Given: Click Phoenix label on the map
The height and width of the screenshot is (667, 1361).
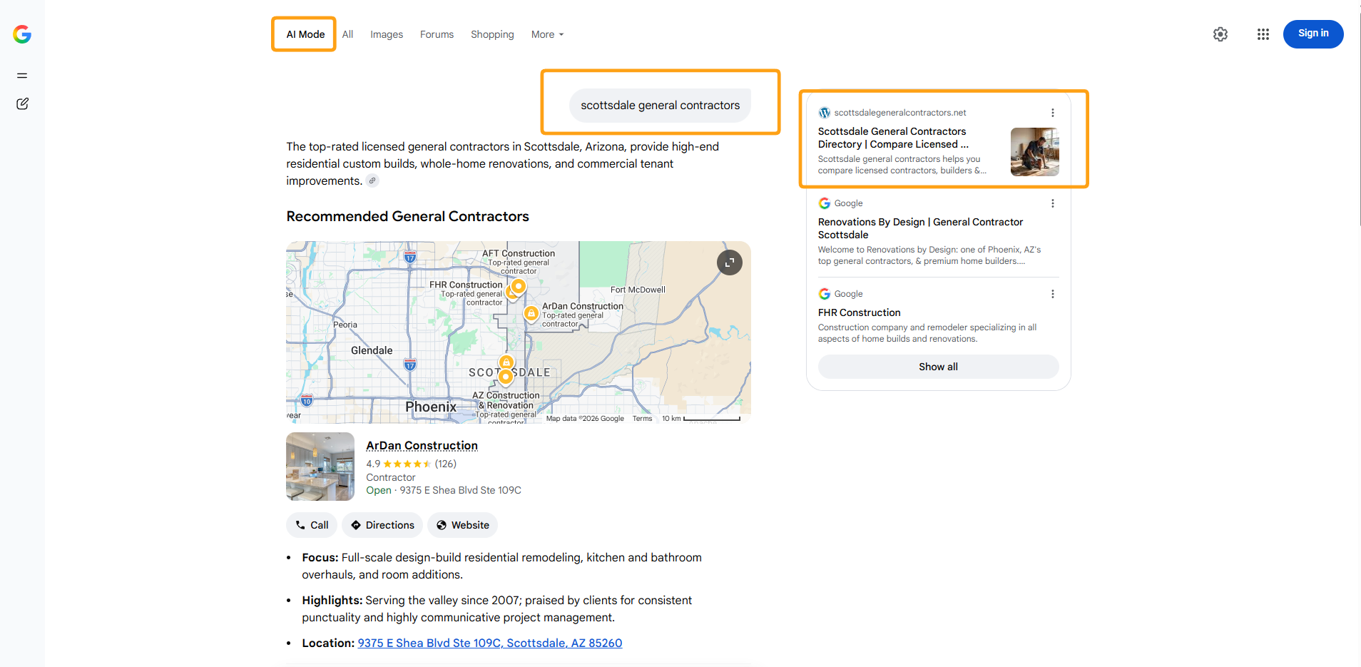Looking at the screenshot, I should [431, 407].
